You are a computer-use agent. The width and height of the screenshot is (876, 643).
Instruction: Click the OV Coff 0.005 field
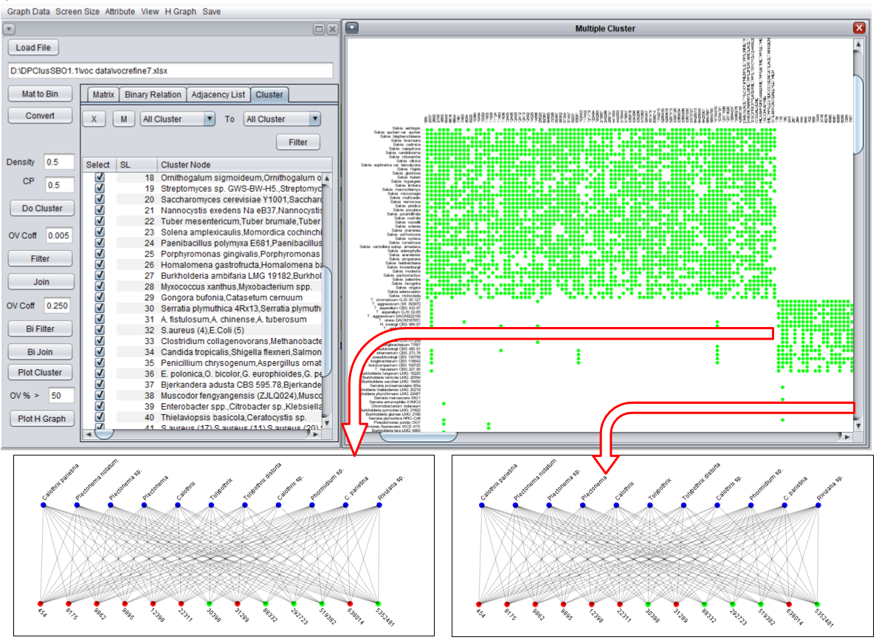click(58, 235)
